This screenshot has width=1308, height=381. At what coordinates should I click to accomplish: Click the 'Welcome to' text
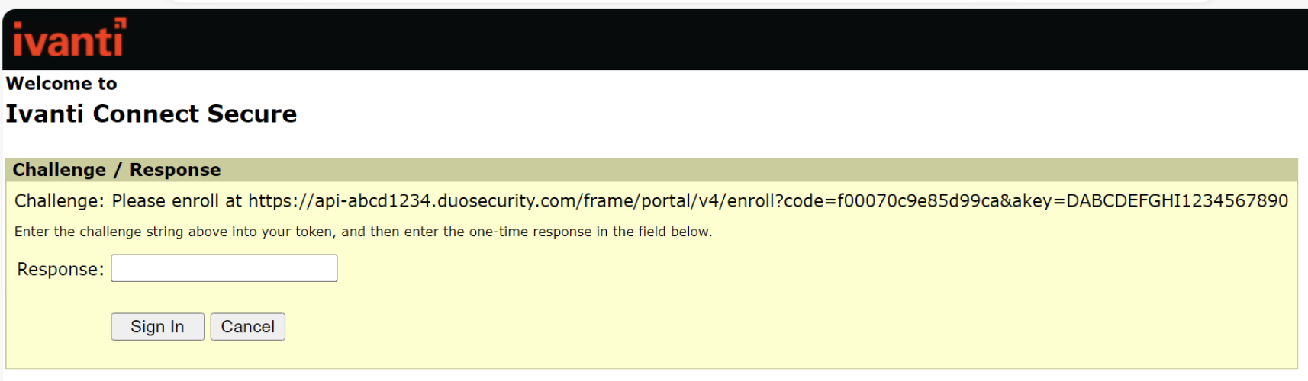[x=62, y=84]
